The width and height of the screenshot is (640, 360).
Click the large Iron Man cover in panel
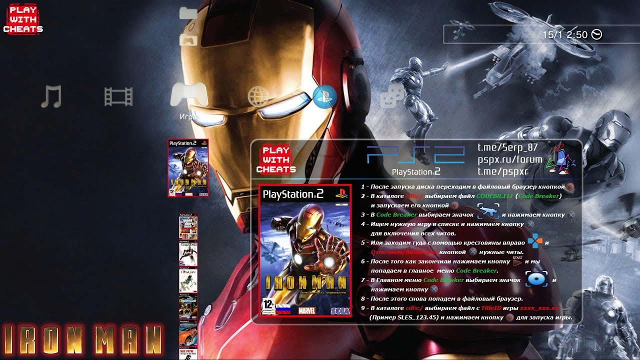pos(305,251)
